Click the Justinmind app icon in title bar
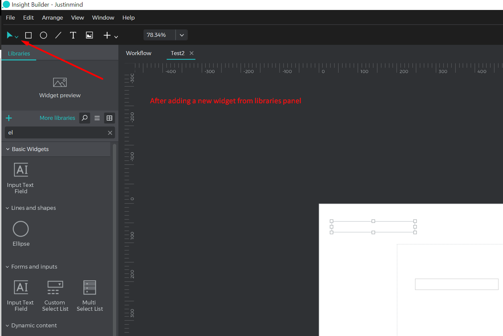503x336 pixels. tap(6, 5)
